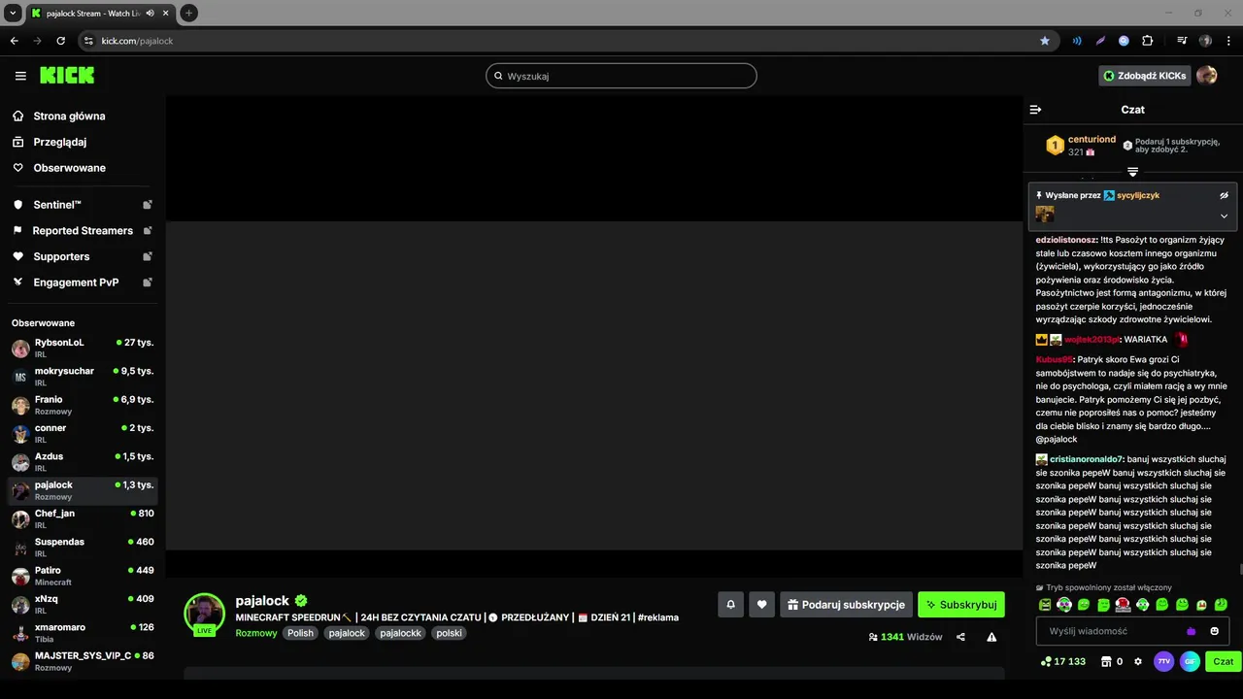Screen dimensions: 1243x699
Task: Open the Patiro Minecraft channel
Action: 83,576
